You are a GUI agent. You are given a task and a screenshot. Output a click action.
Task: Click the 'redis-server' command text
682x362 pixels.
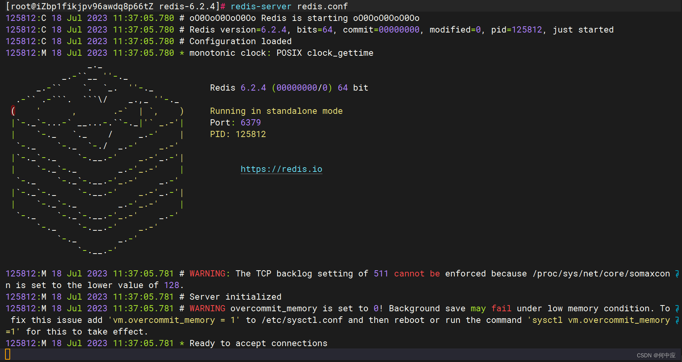pos(261,7)
